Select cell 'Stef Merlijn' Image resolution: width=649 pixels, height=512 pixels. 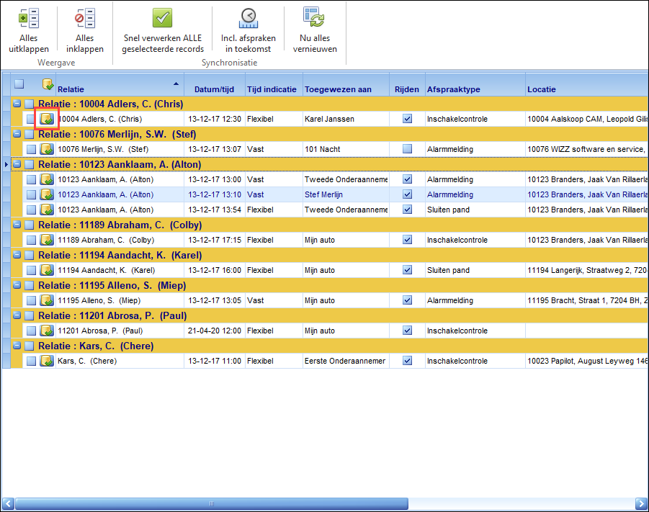[346, 194]
